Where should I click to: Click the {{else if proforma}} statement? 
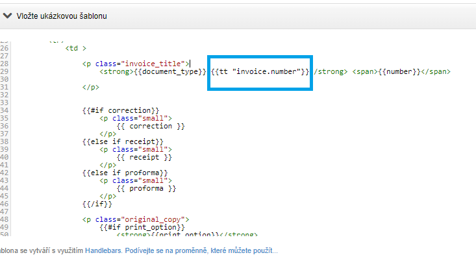125,173
